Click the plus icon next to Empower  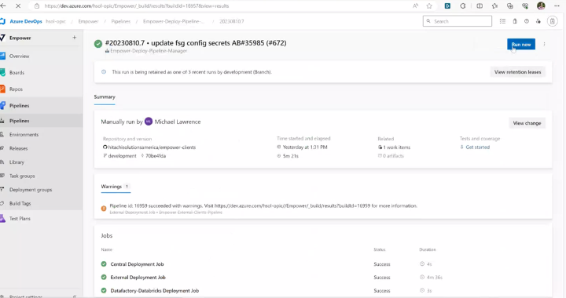click(x=75, y=38)
